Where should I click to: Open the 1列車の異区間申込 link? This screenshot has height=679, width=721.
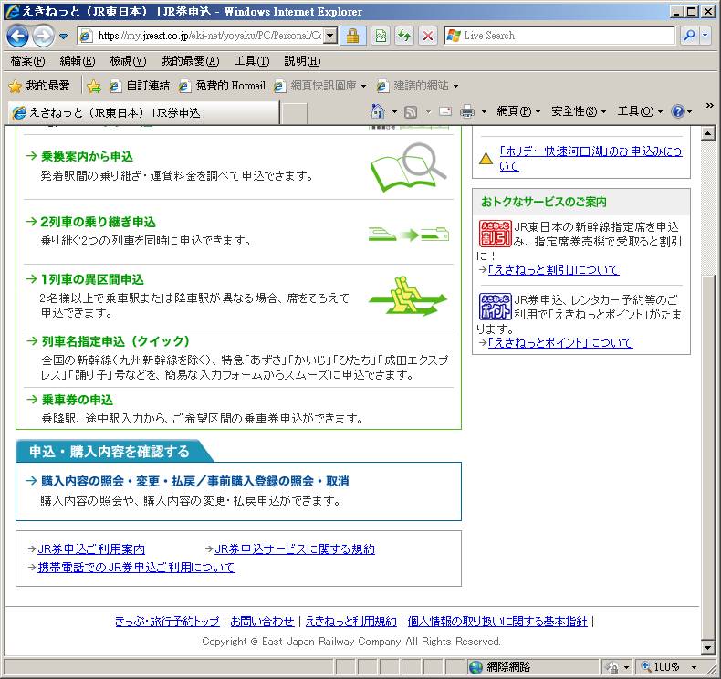coord(92,279)
